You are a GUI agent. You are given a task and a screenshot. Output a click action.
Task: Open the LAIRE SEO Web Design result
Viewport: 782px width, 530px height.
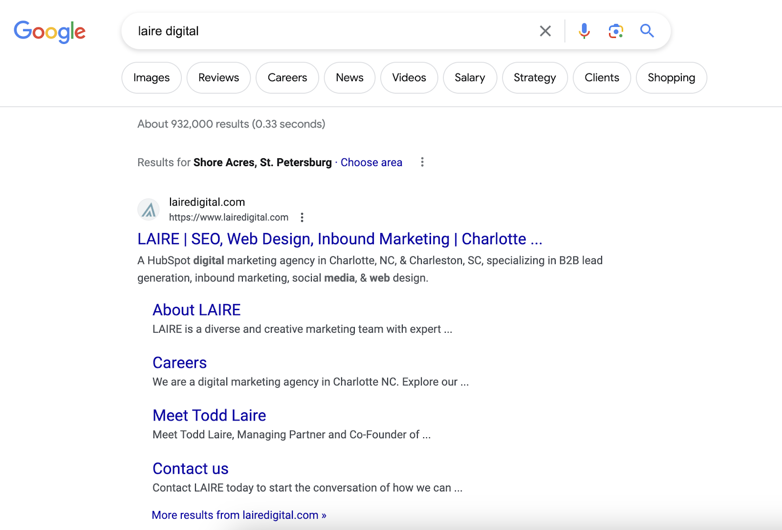(x=339, y=239)
